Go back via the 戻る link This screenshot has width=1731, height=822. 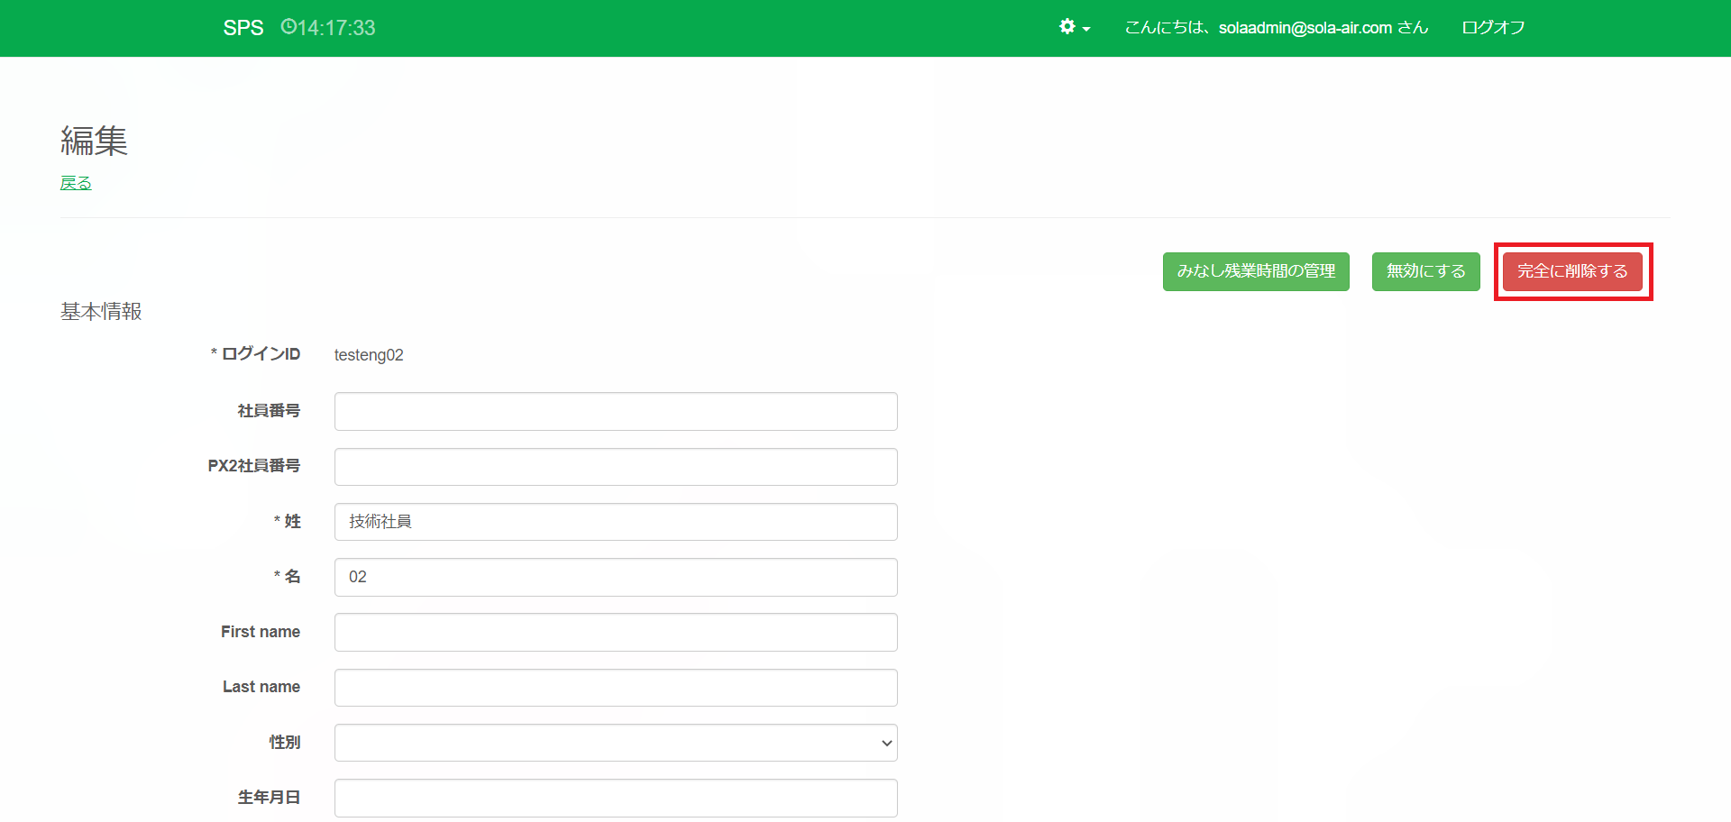click(76, 183)
